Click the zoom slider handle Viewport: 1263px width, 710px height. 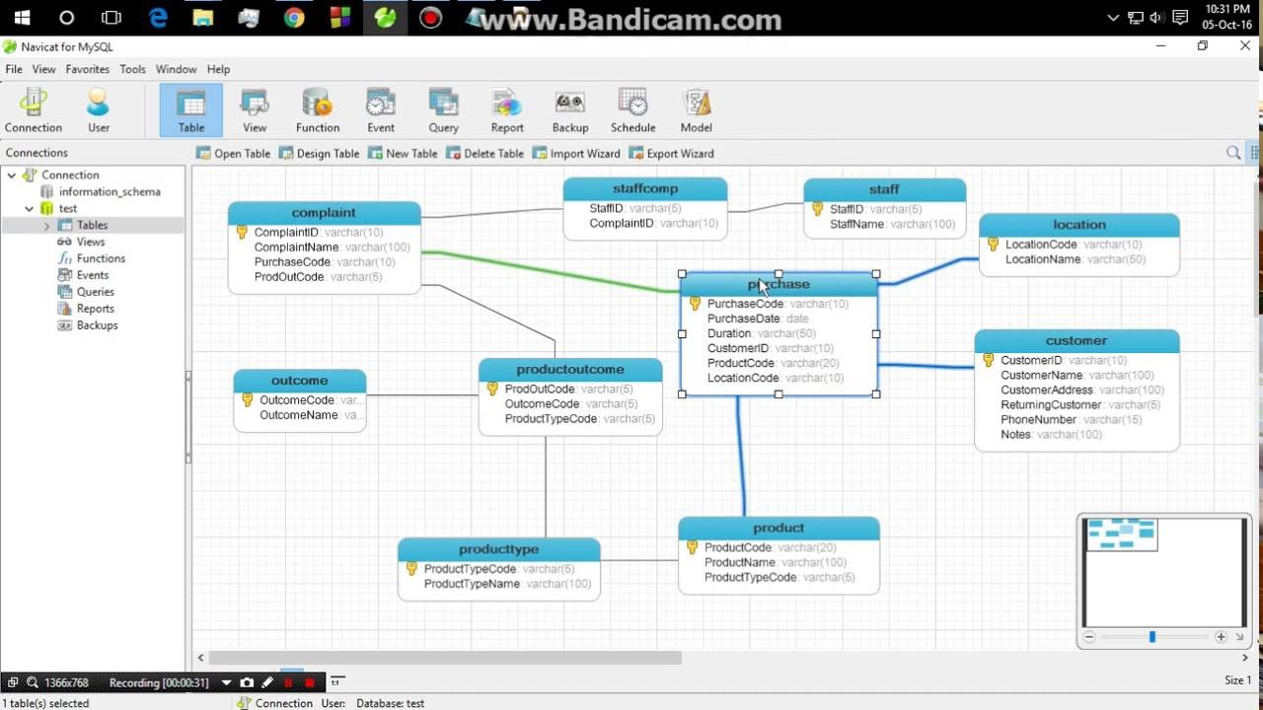coord(1152,637)
